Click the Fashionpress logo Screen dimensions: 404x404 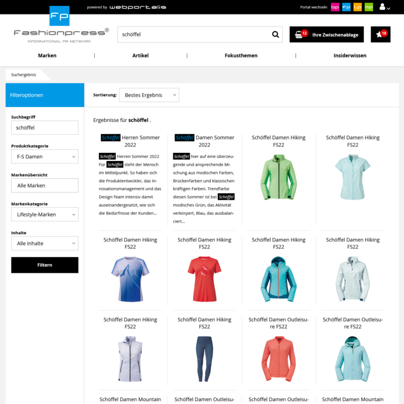point(61,24)
